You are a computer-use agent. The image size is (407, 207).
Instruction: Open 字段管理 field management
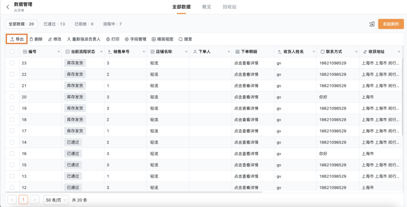pos(136,40)
